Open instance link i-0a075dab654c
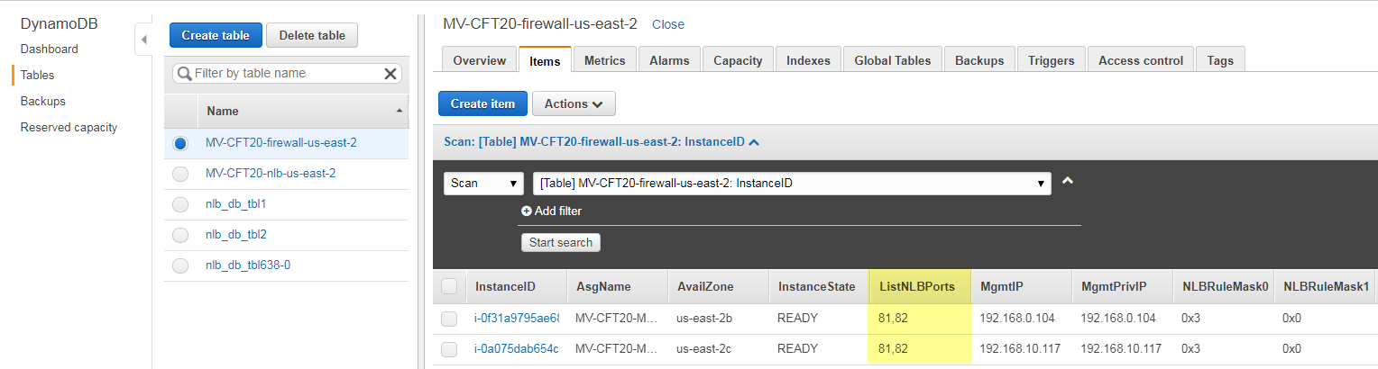The height and width of the screenshot is (369, 1378). (516, 349)
